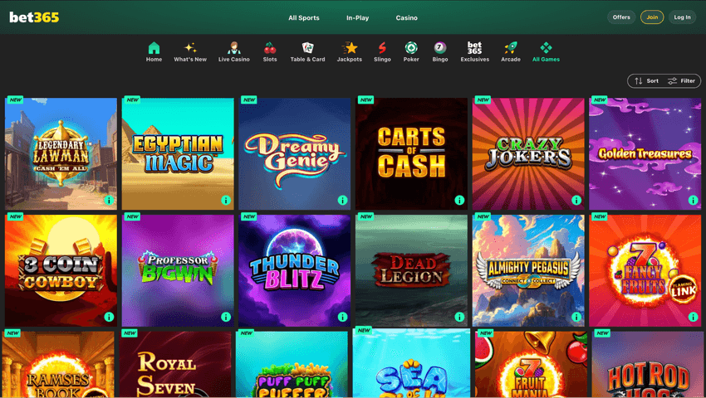Viewport: 706px width, 398px height.
Task: Open the Sort options
Action: pos(646,81)
